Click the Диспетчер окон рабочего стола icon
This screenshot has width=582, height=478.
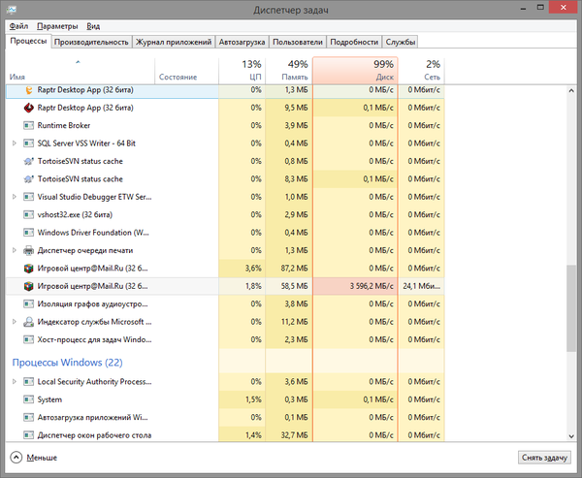28,435
